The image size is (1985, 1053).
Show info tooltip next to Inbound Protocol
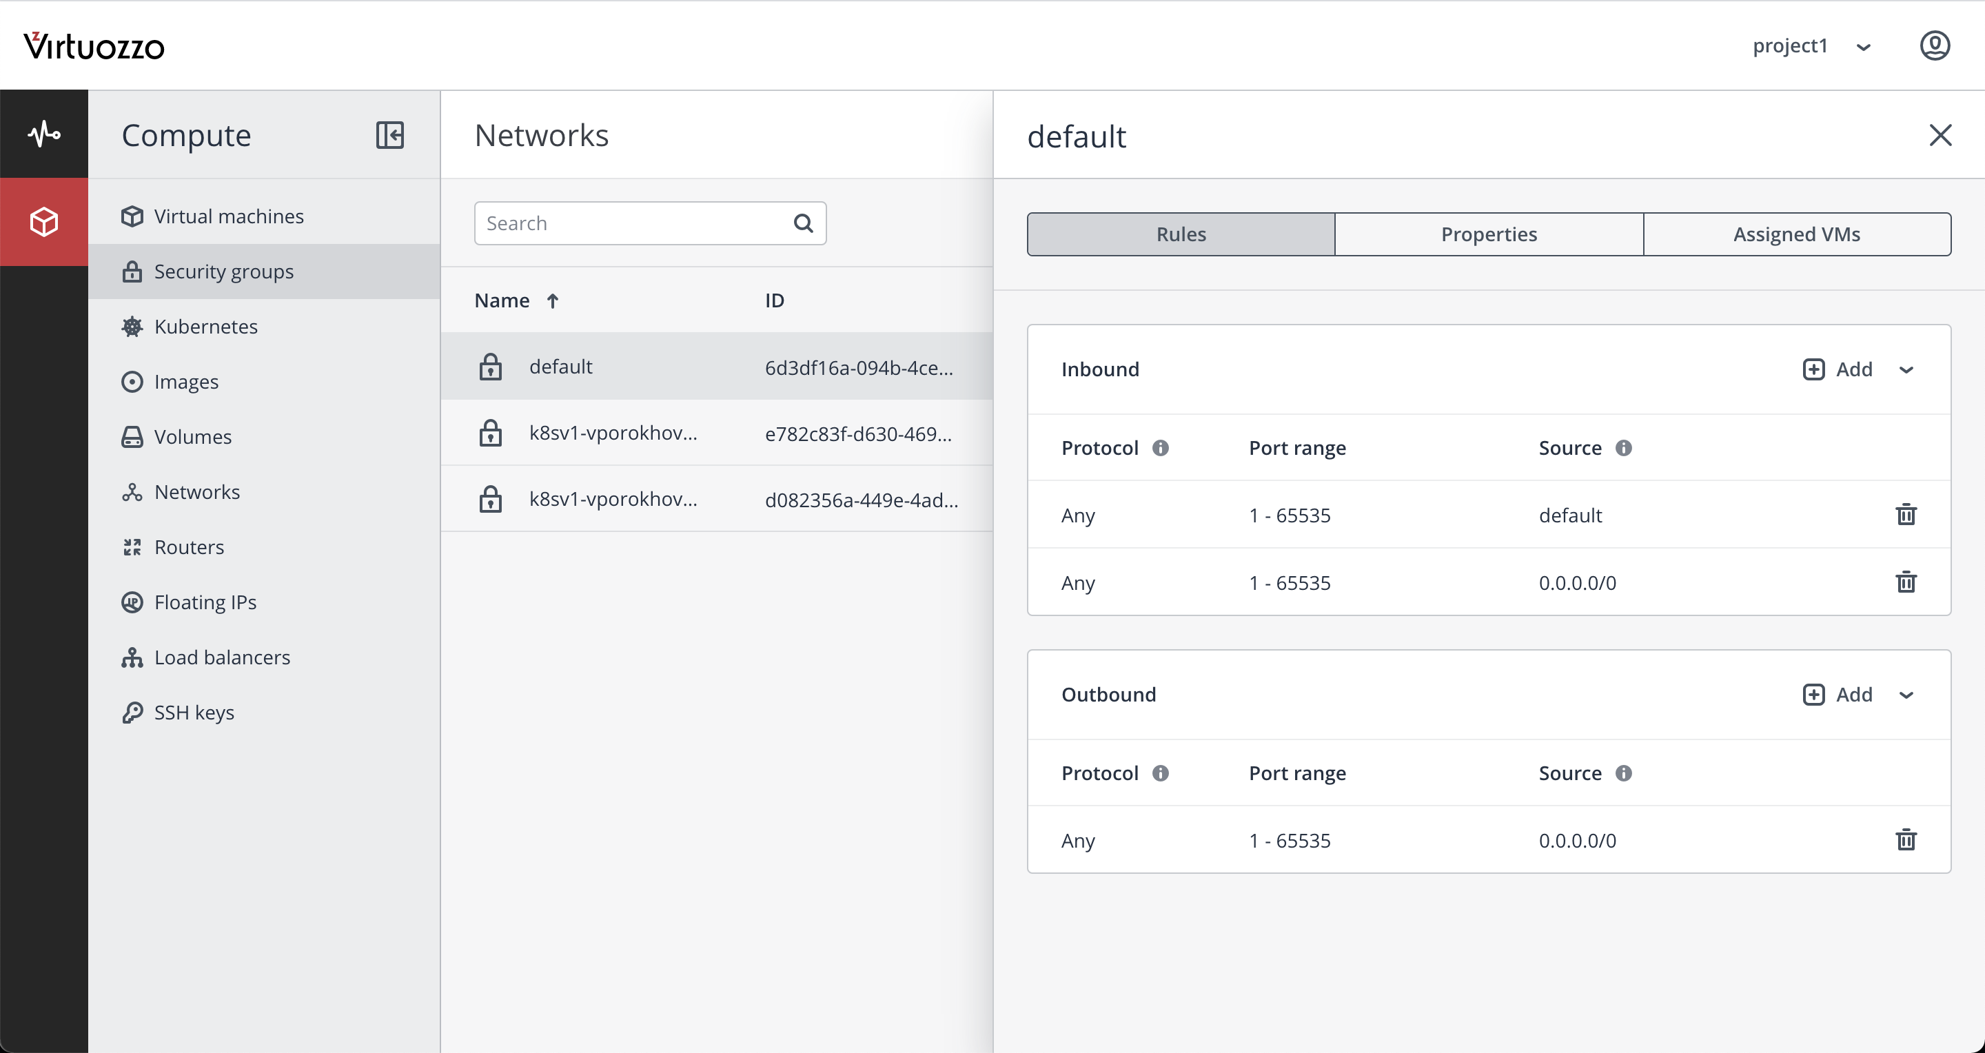pyautogui.click(x=1161, y=447)
